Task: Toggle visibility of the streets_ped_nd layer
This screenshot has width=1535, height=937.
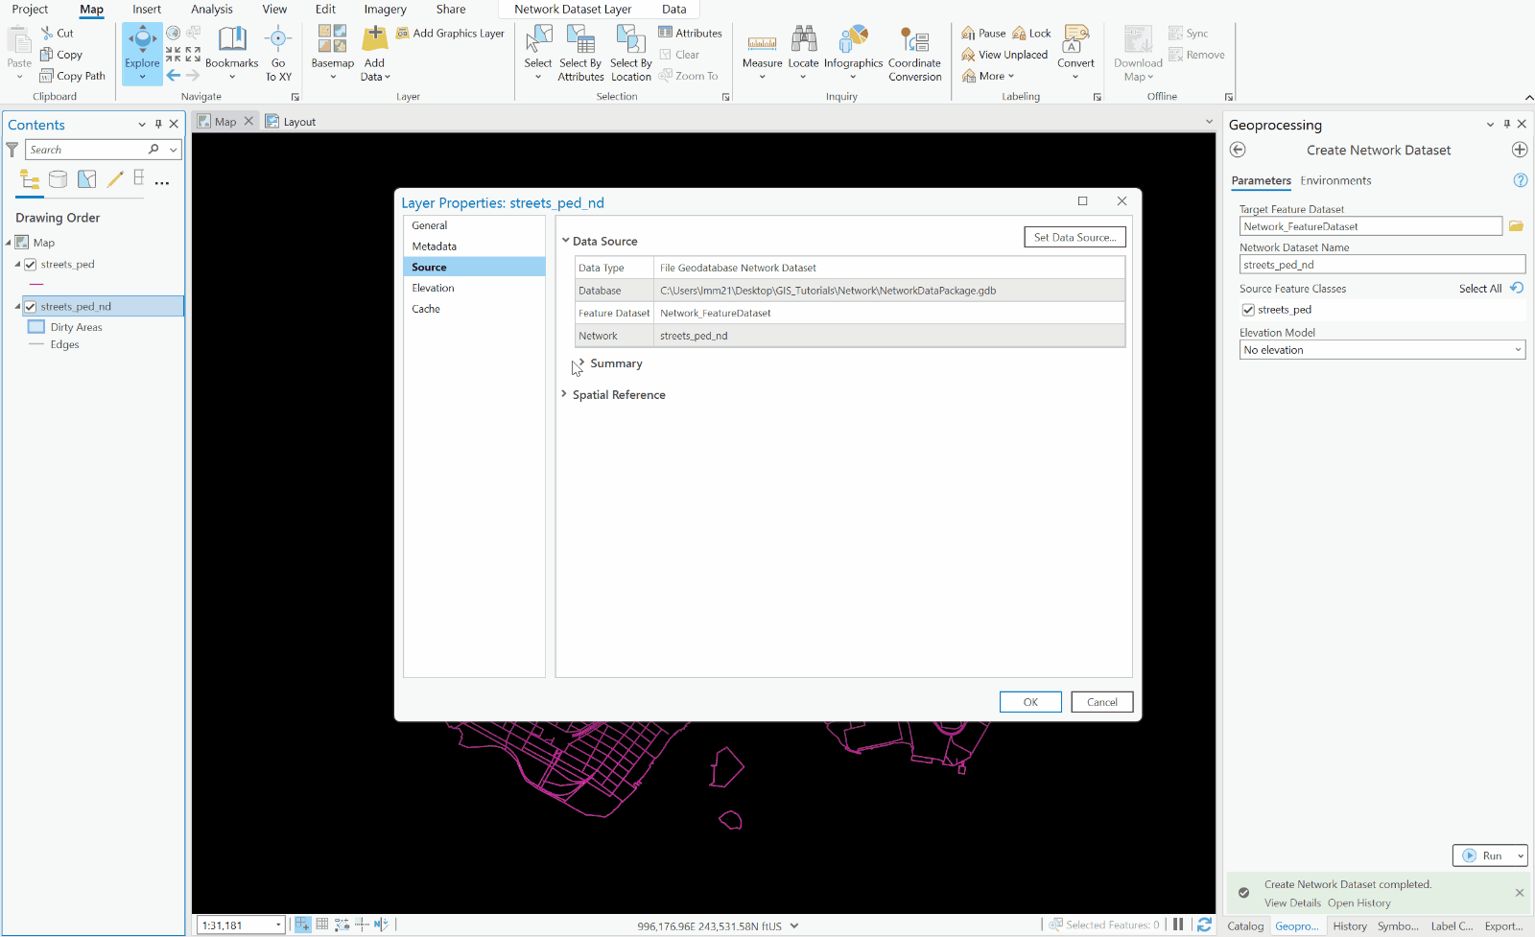Action: [32, 306]
